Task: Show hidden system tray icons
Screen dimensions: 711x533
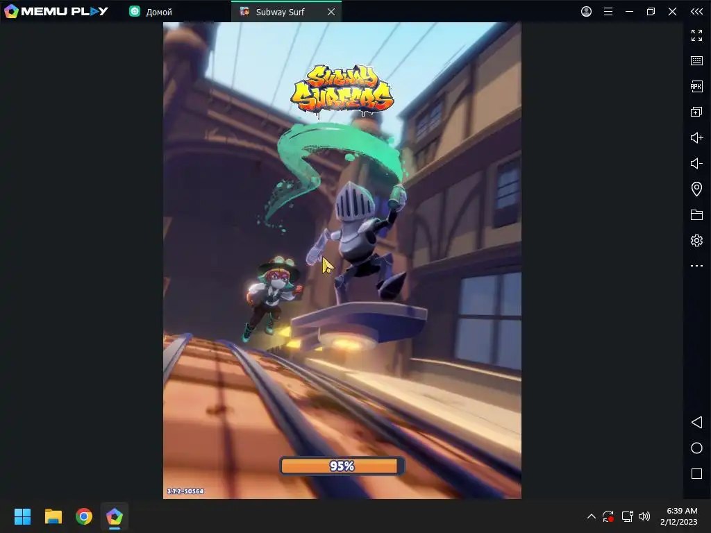Action: [592, 516]
